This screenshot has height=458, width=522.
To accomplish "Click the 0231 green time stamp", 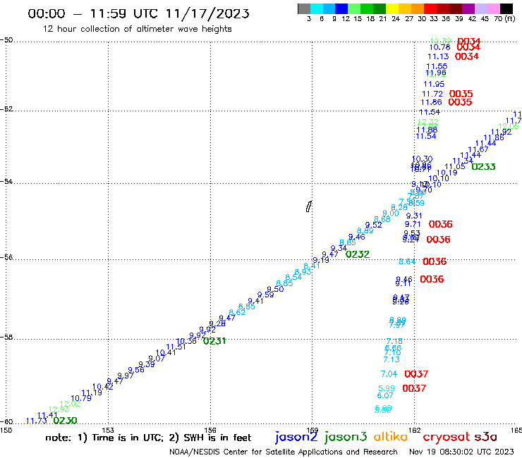I will tap(214, 341).
